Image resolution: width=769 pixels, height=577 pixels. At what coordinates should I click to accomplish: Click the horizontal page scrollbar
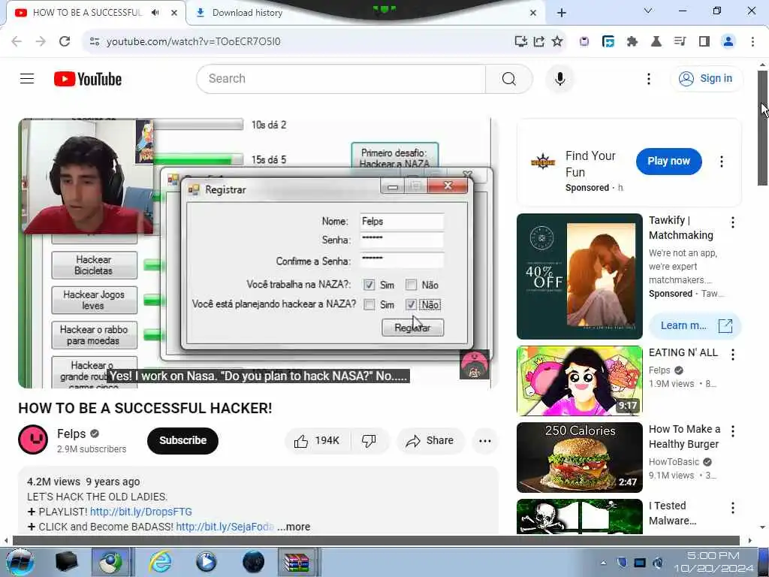pyautogui.click(x=376, y=540)
